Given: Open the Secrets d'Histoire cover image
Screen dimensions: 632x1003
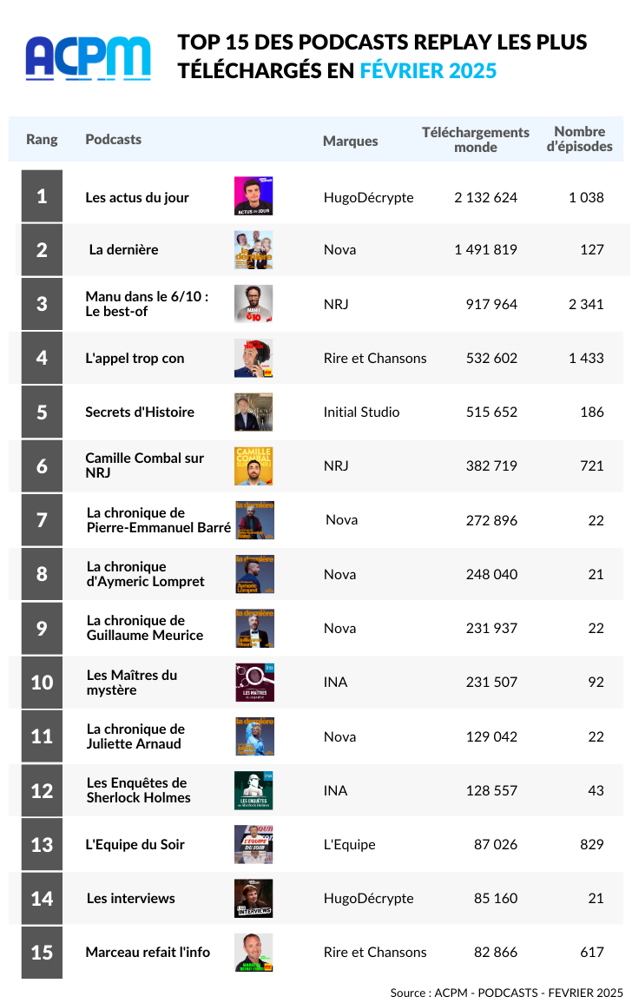Looking at the screenshot, I should tap(253, 412).
